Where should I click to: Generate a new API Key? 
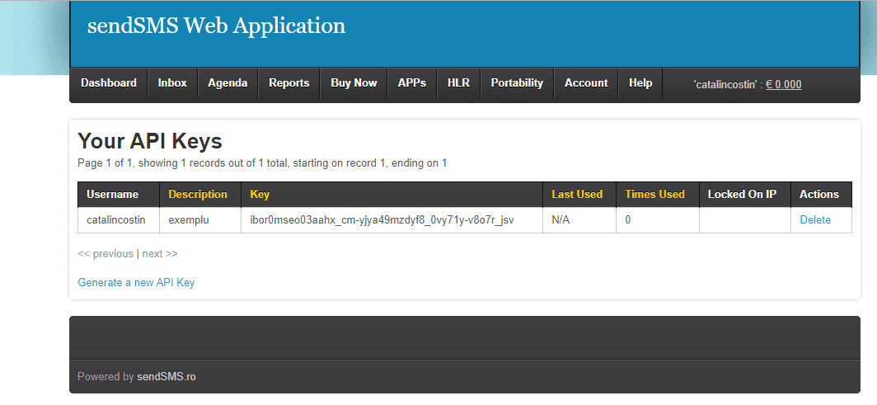coord(136,282)
